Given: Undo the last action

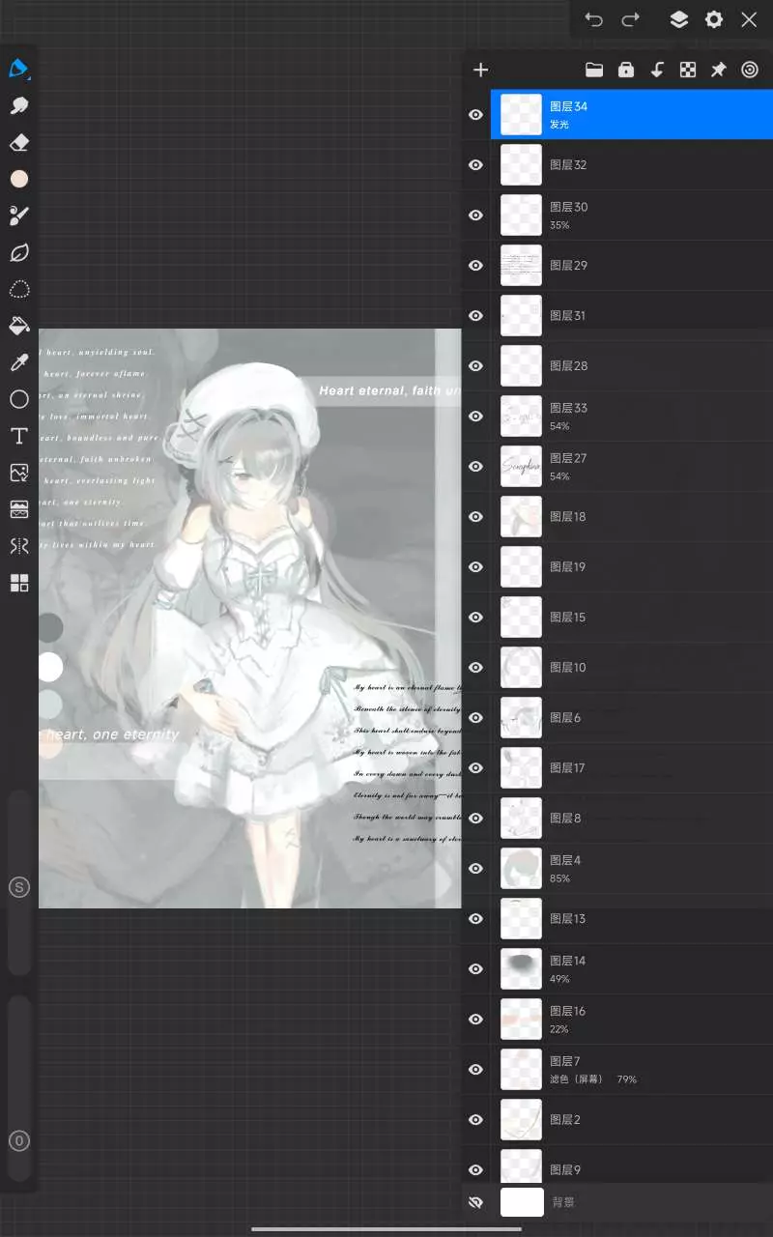Looking at the screenshot, I should tap(593, 19).
